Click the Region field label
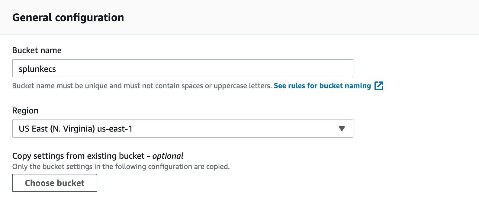The height and width of the screenshot is (204, 479). (25, 111)
